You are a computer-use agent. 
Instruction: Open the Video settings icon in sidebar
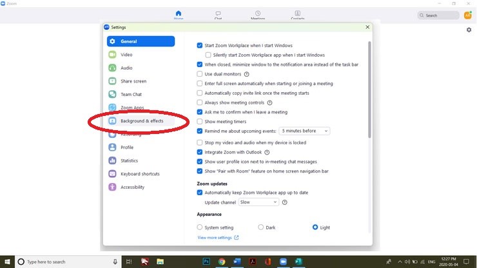[112, 55]
